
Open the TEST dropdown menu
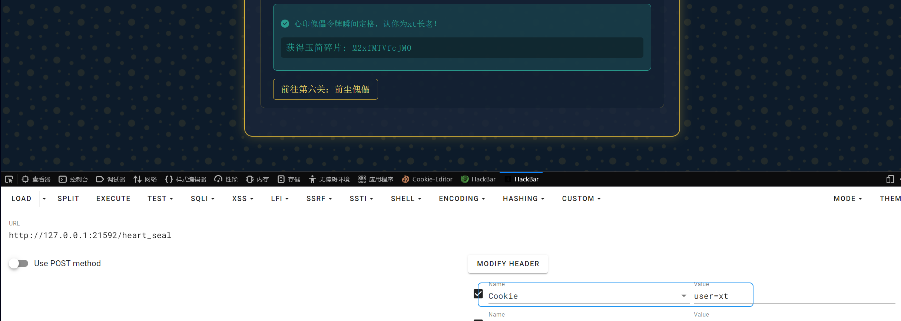click(x=160, y=199)
